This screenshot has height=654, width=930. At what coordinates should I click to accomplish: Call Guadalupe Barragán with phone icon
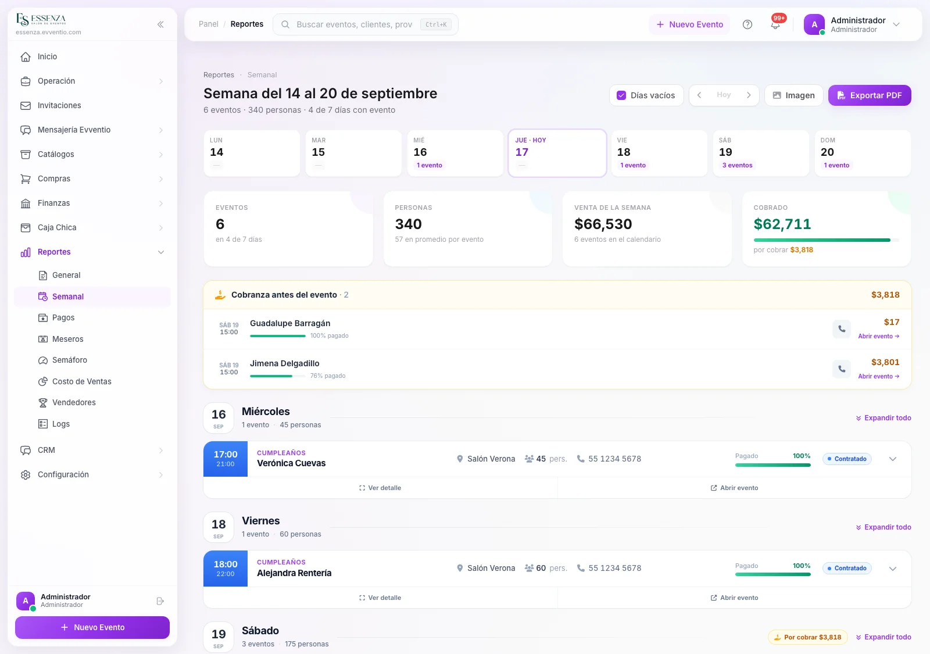coord(842,329)
